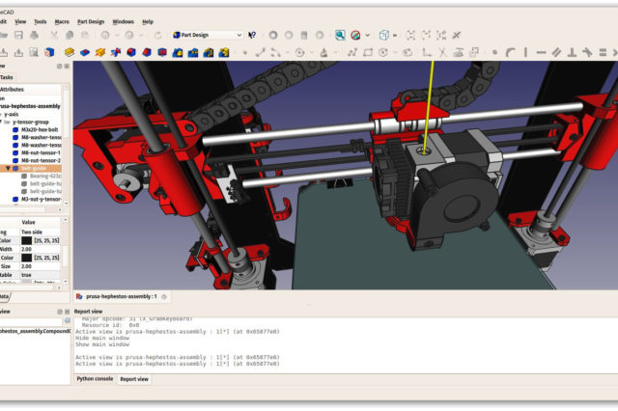Image resolution: width=618 pixels, height=411 pixels.
Task: Open the Macro menu
Action: tap(62, 20)
